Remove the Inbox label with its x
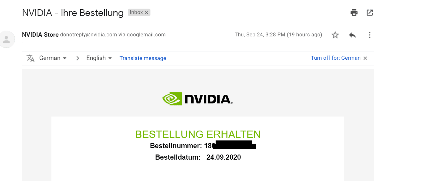444x181 pixels. pyautogui.click(x=147, y=12)
